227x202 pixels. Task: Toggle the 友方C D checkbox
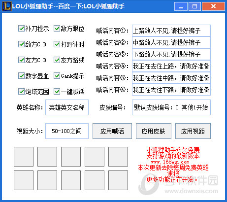point(21,60)
